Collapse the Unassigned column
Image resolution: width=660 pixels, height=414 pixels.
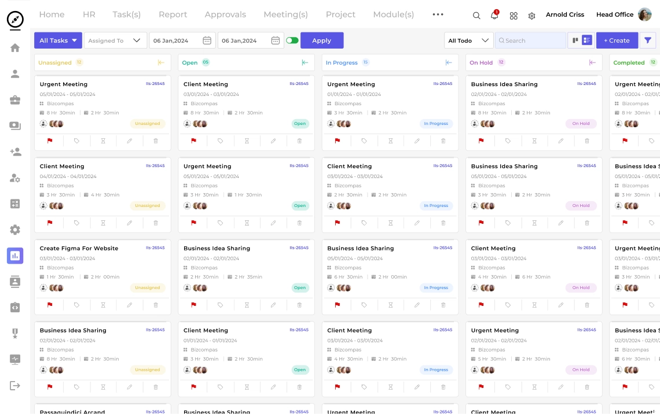click(x=161, y=62)
